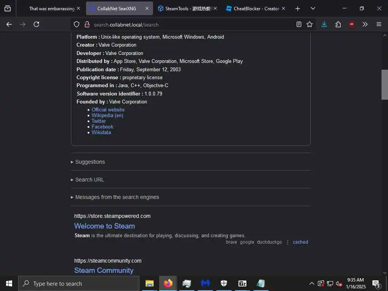Click the steamcommunity.com URL
The image size is (388, 291).
pos(108,261)
